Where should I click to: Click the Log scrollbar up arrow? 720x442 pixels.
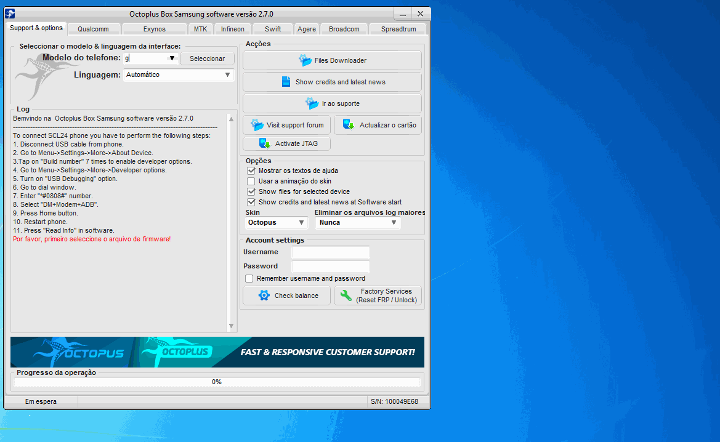[x=231, y=119]
